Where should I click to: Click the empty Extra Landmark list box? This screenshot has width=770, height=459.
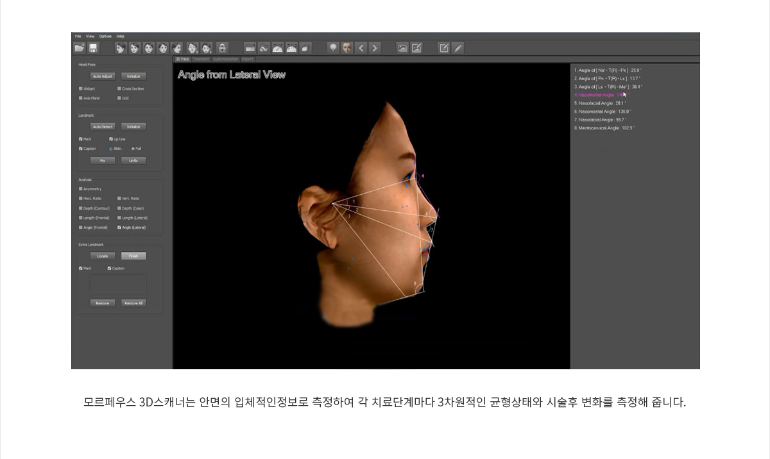(118, 284)
